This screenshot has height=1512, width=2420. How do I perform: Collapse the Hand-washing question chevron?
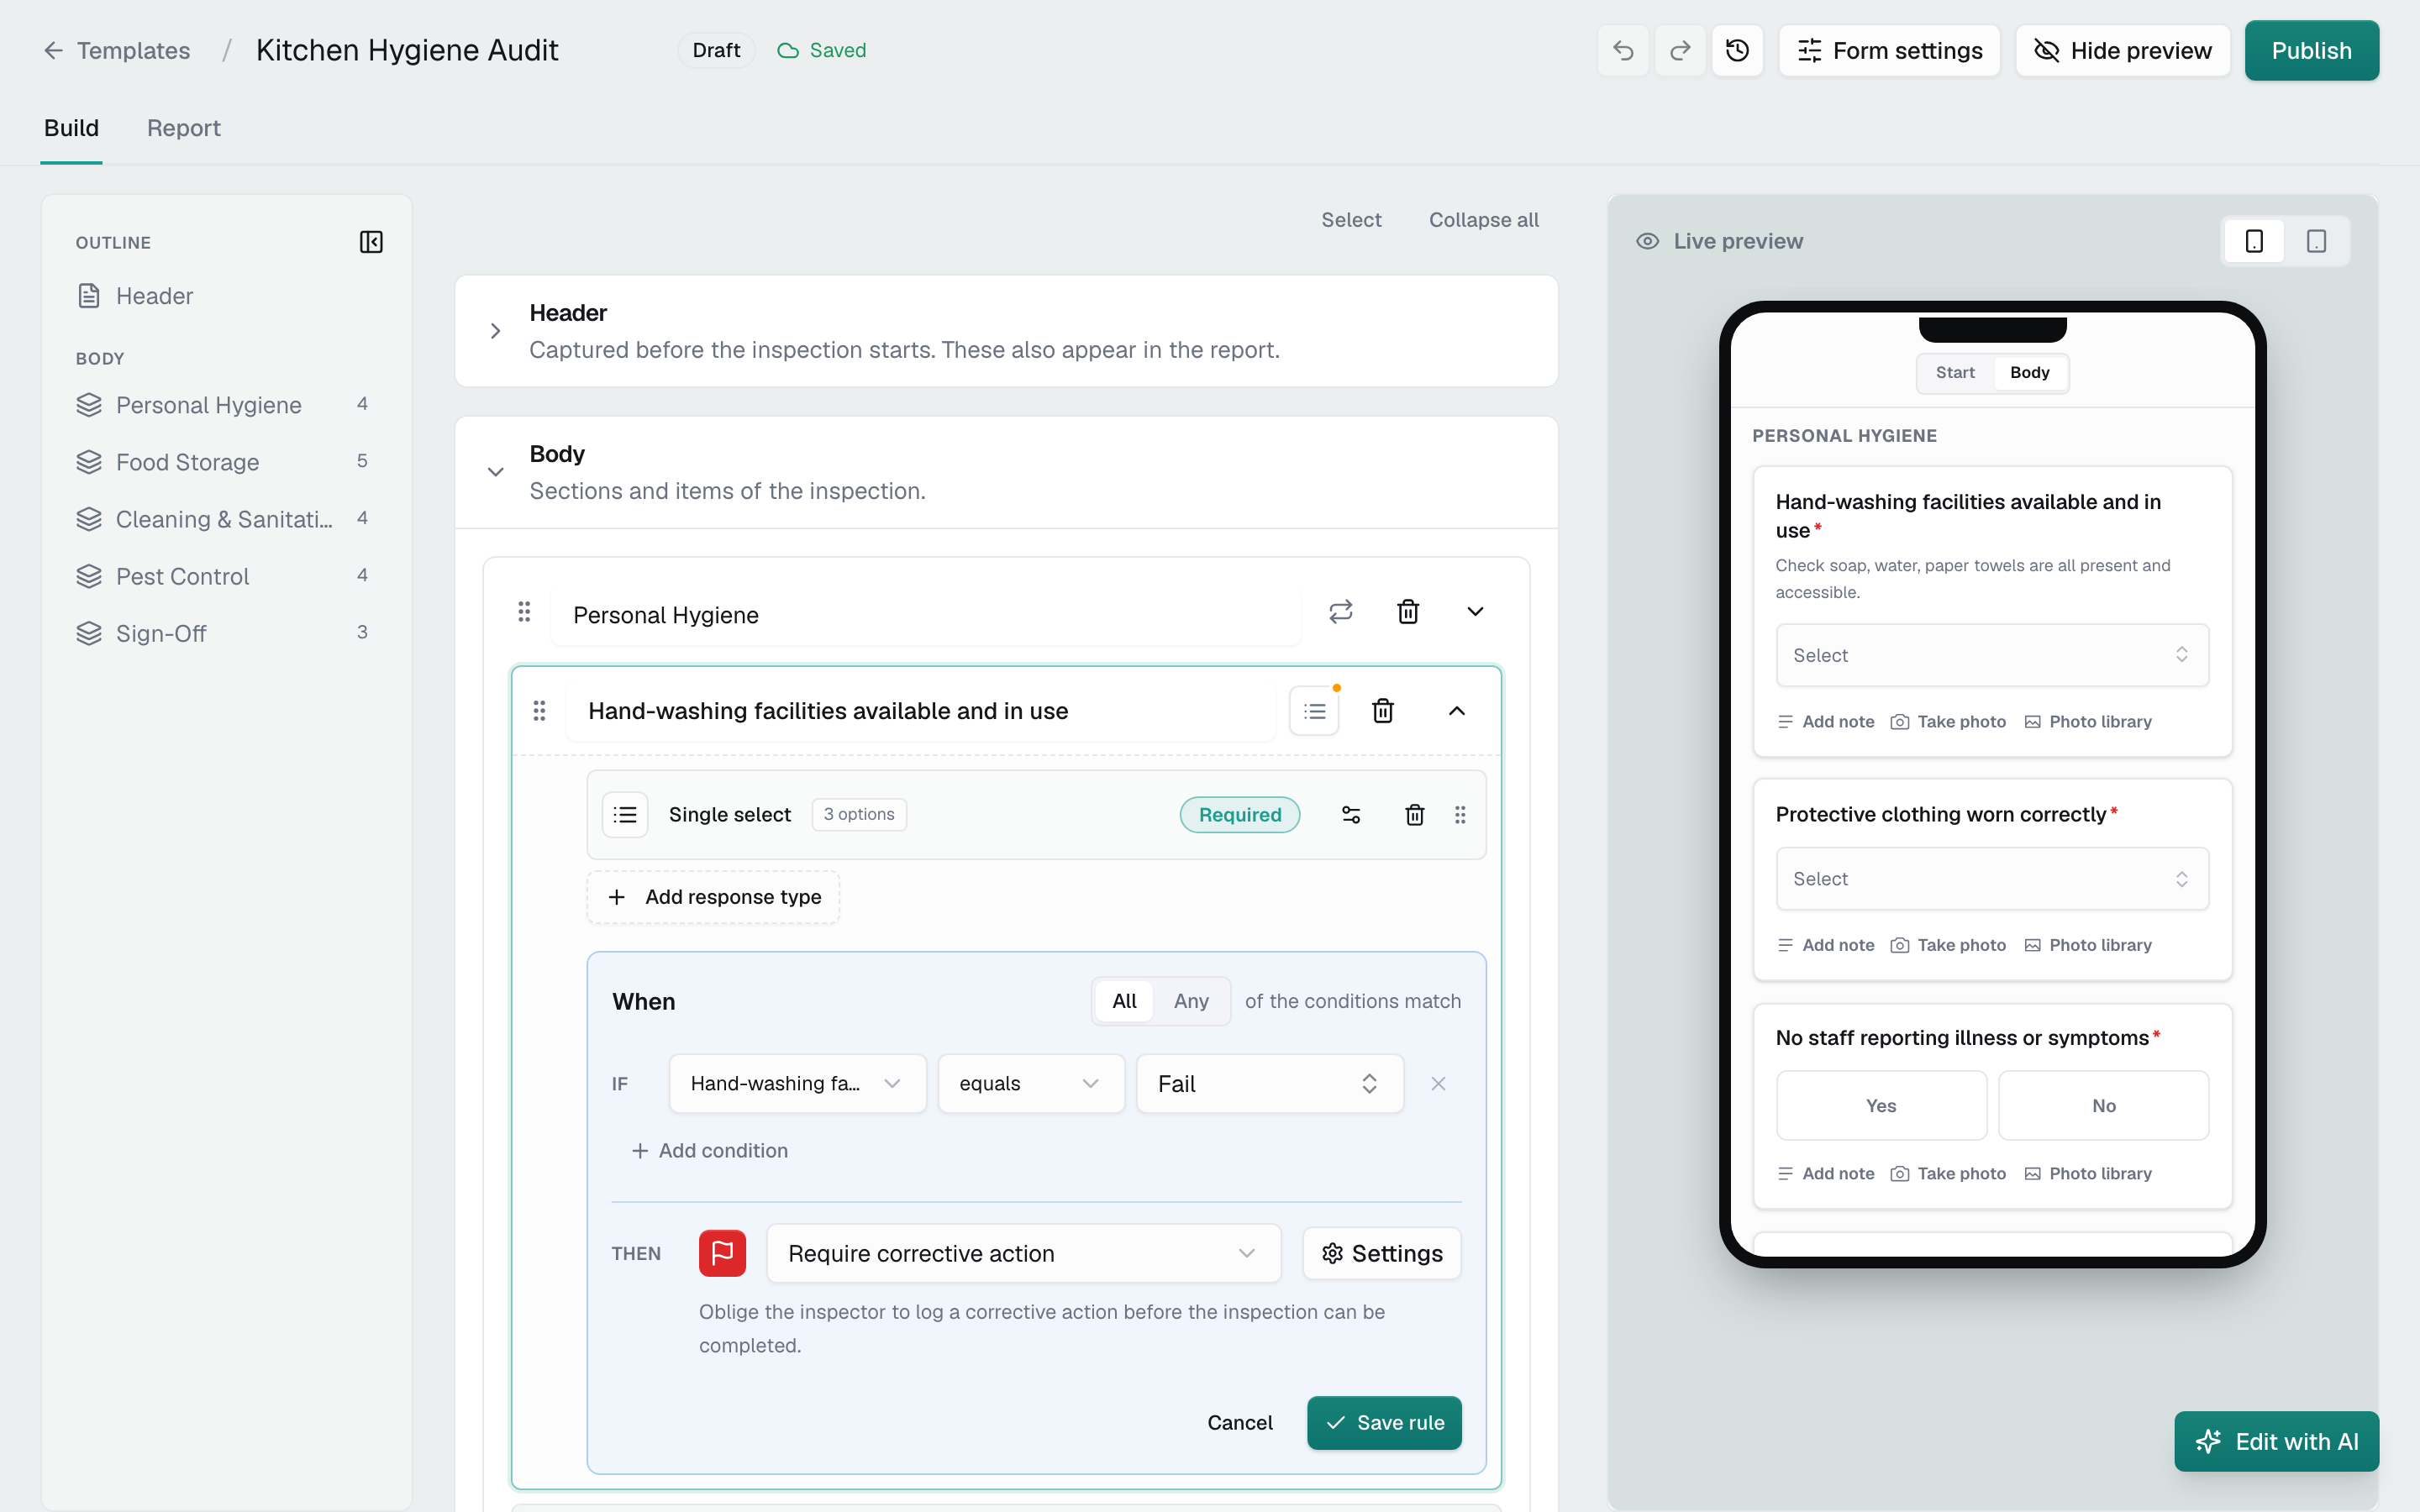pyautogui.click(x=1457, y=711)
